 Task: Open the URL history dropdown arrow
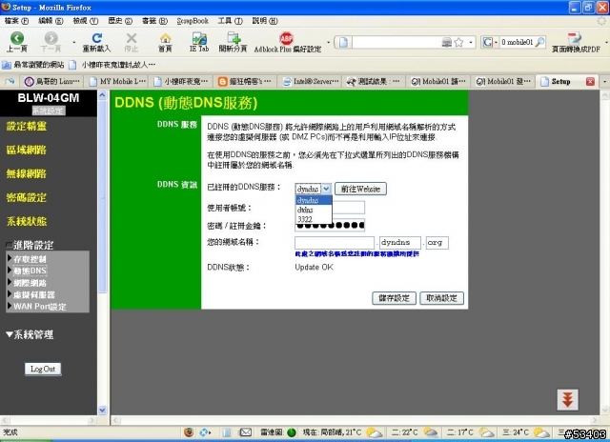[x=471, y=42]
